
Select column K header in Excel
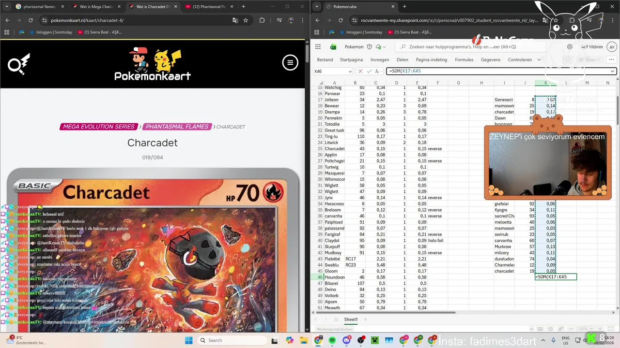point(545,83)
